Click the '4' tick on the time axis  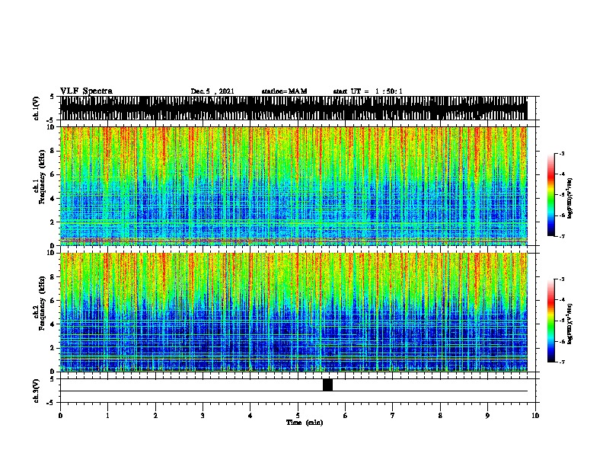pos(250,416)
